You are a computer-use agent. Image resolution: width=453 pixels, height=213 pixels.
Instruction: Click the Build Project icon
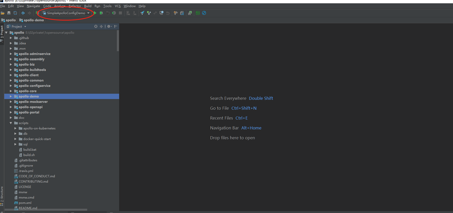38,13
